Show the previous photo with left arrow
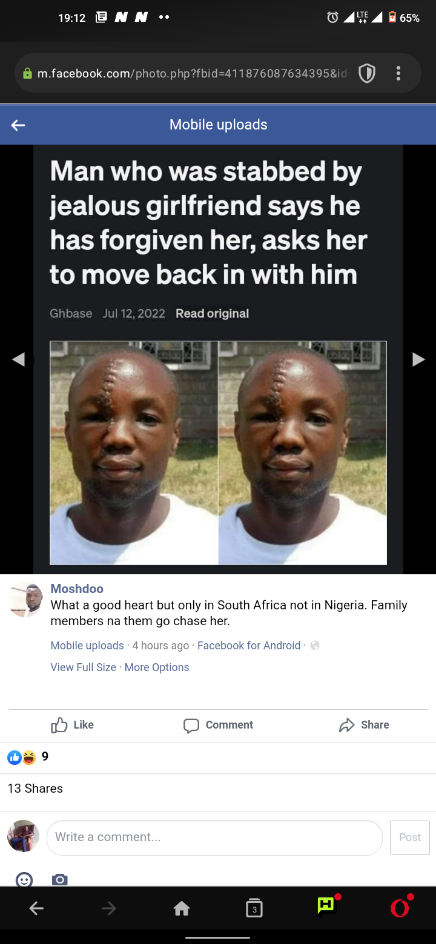The image size is (436, 944). click(x=18, y=359)
